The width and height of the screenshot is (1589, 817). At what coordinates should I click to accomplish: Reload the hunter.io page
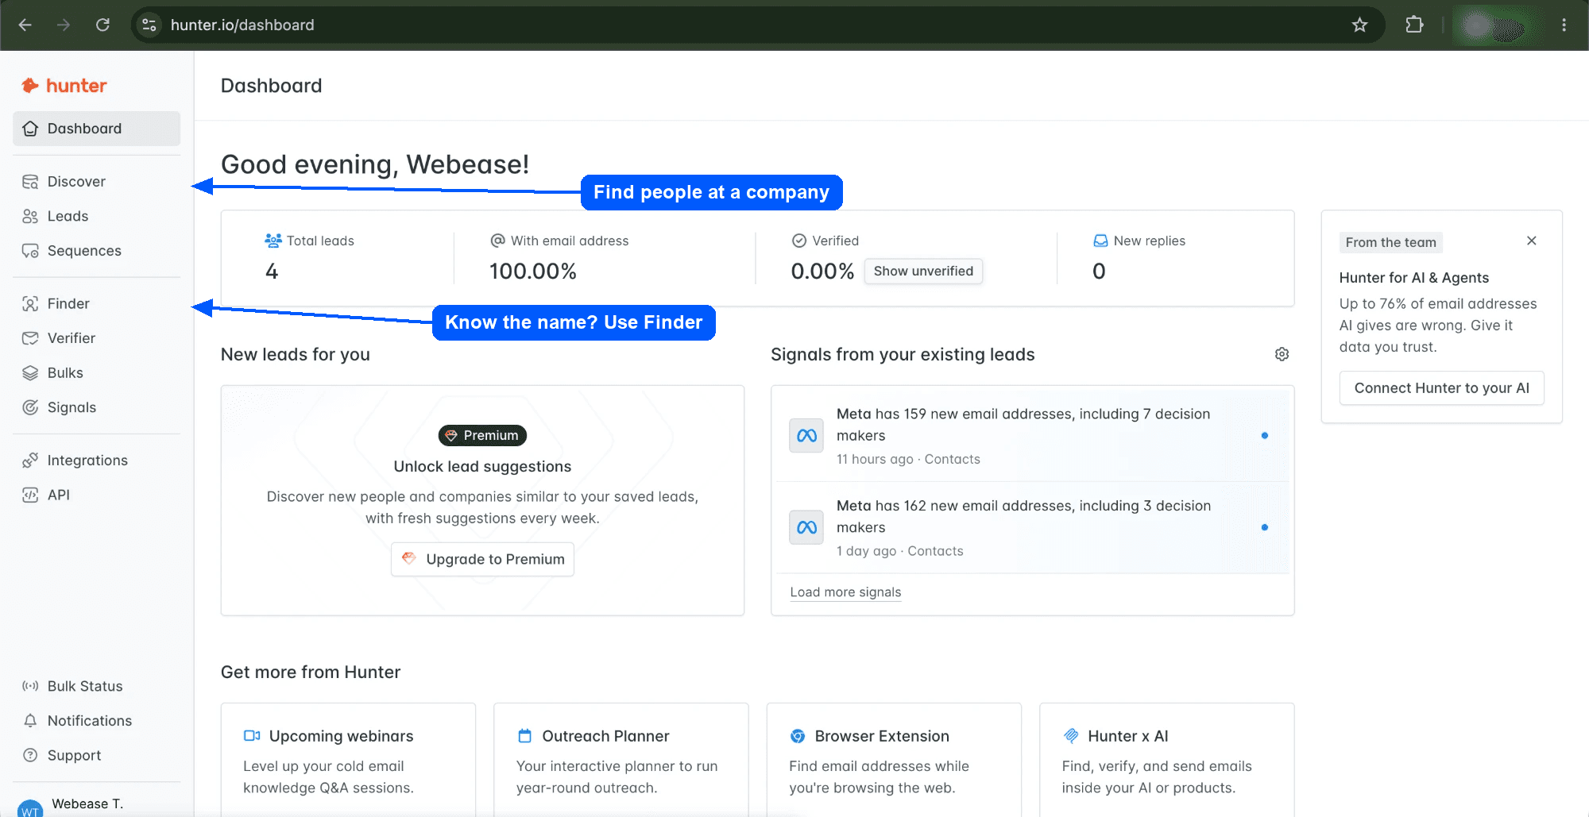[x=102, y=25]
